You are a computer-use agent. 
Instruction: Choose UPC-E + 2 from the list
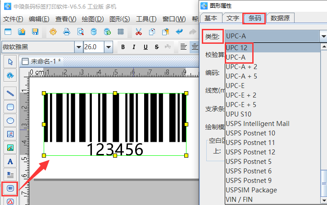pos(273,95)
